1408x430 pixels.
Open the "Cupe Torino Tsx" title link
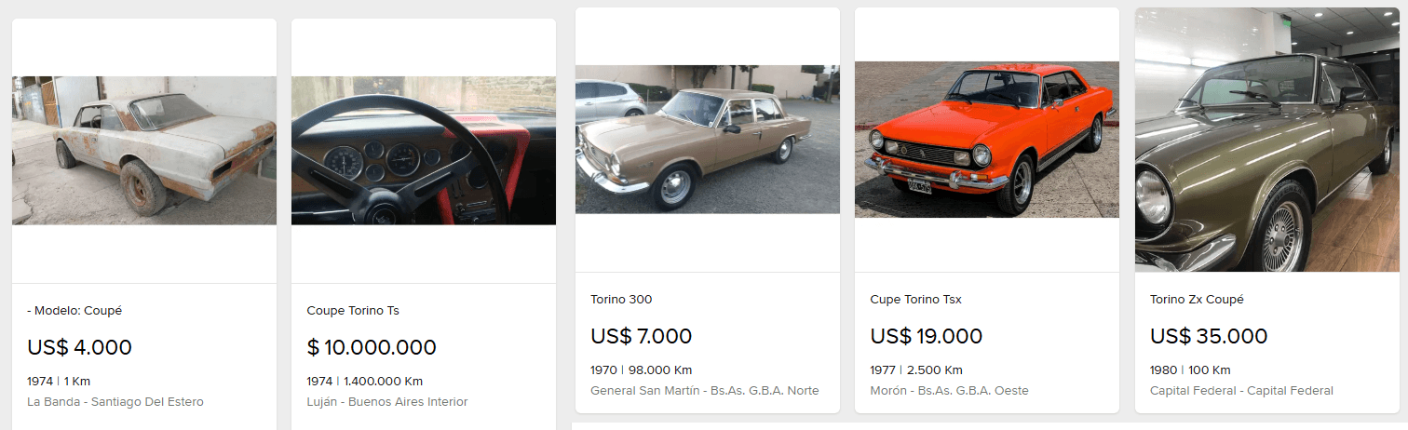(915, 299)
